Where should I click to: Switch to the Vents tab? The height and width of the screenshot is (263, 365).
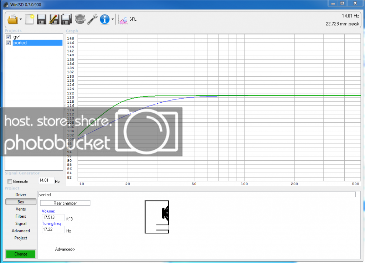click(21, 209)
